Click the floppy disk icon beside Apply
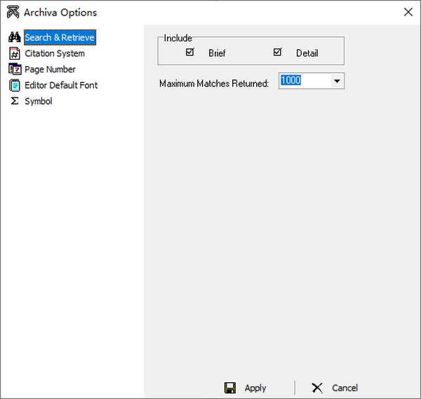 (229, 388)
